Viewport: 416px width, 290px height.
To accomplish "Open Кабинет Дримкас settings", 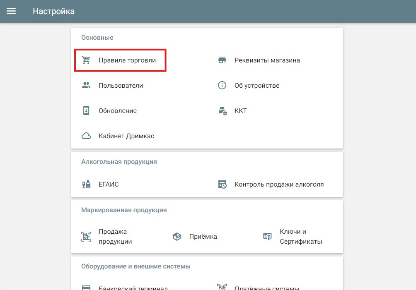I will click(x=126, y=136).
